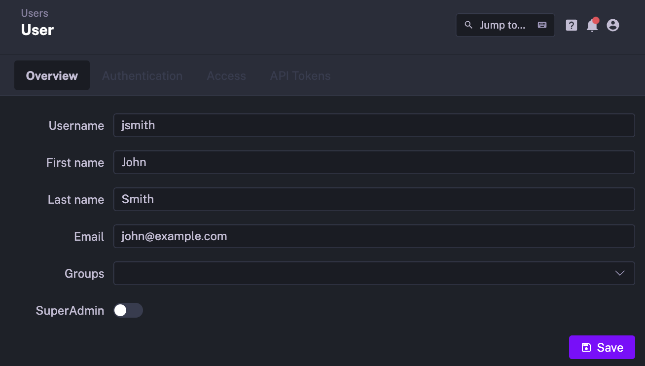Screen dimensions: 645x366
Task: Click the magnifying glass search icon
Action: [x=468, y=25]
